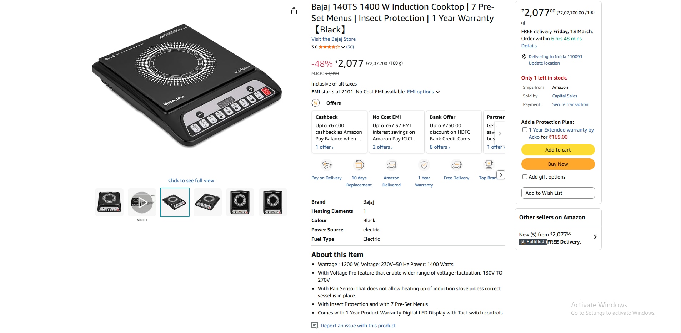Screen dimensions: 681x333
Task: Check the Add gift options box
Action: click(x=525, y=177)
